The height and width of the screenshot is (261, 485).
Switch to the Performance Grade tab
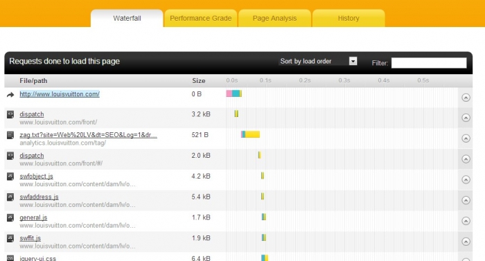(x=200, y=18)
